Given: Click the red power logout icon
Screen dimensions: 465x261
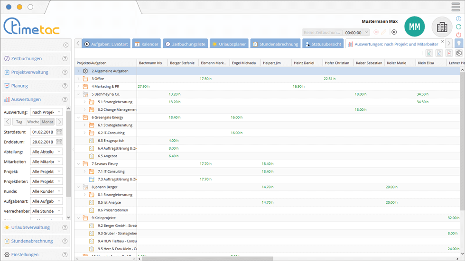Looking at the screenshot, I should (x=458, y=35).
